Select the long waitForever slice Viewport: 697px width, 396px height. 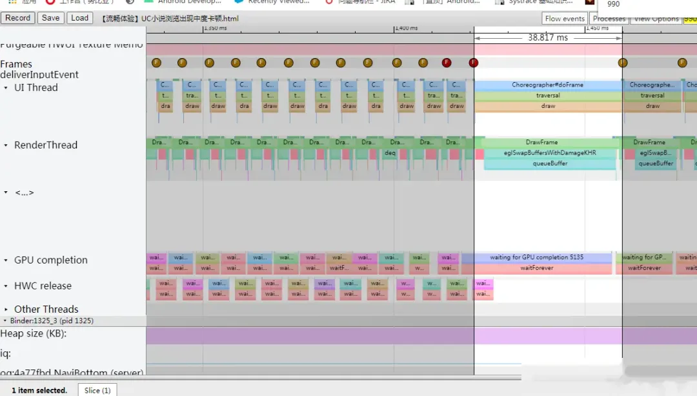536,268
